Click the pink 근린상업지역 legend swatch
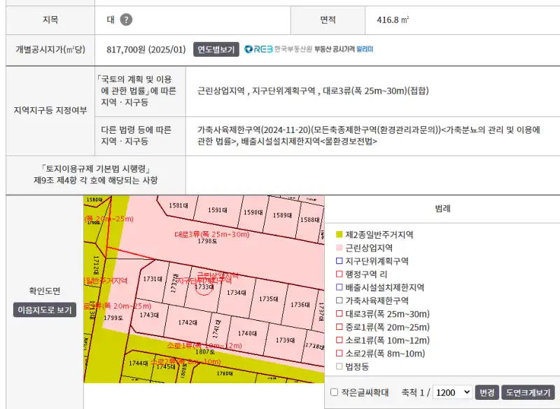The width and height of the screenshot is (560, 409). [x=339, y=247]
